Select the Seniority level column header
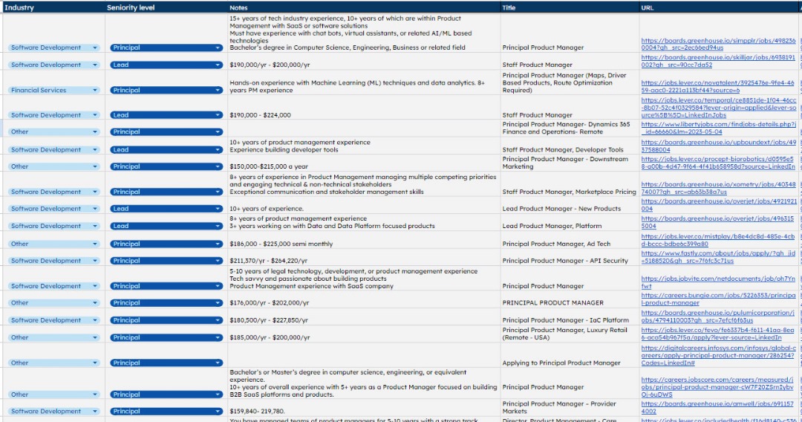The height and width of the screenshot is (422, 802). click(x=166, y=7)
